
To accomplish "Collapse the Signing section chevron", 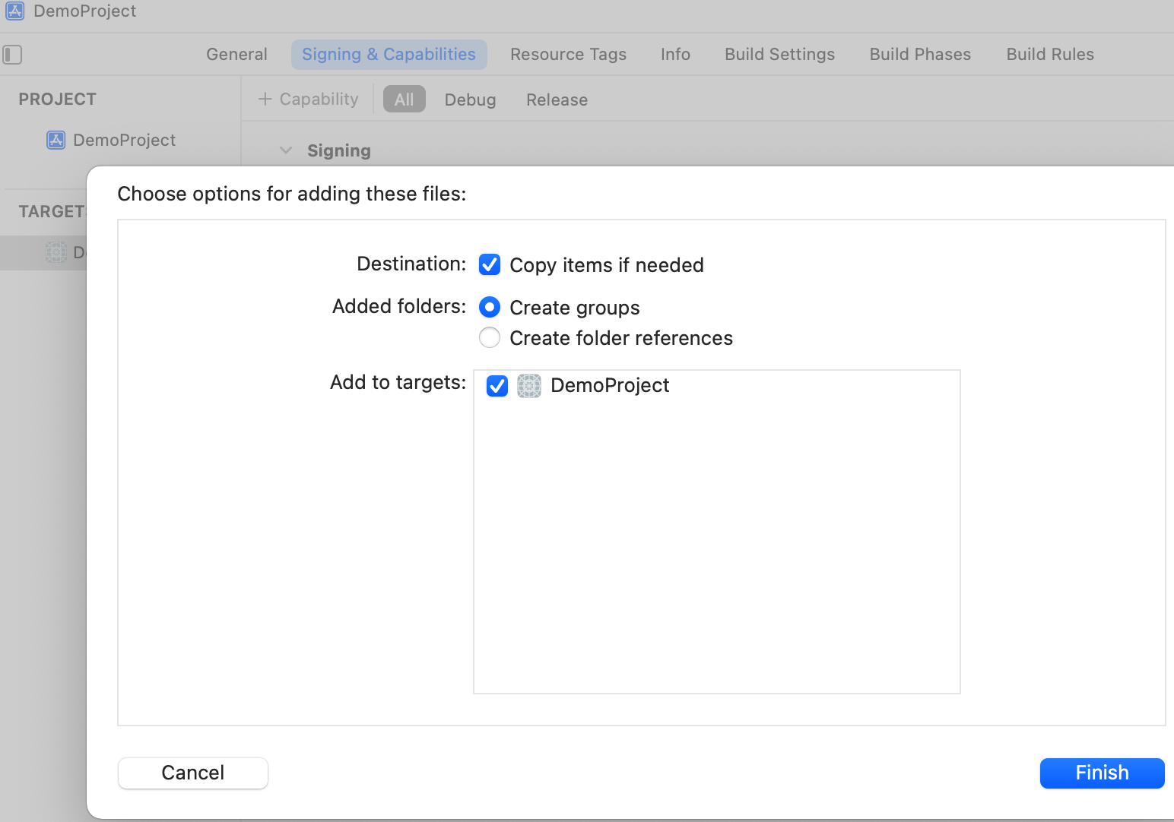I will coord(286,150).
